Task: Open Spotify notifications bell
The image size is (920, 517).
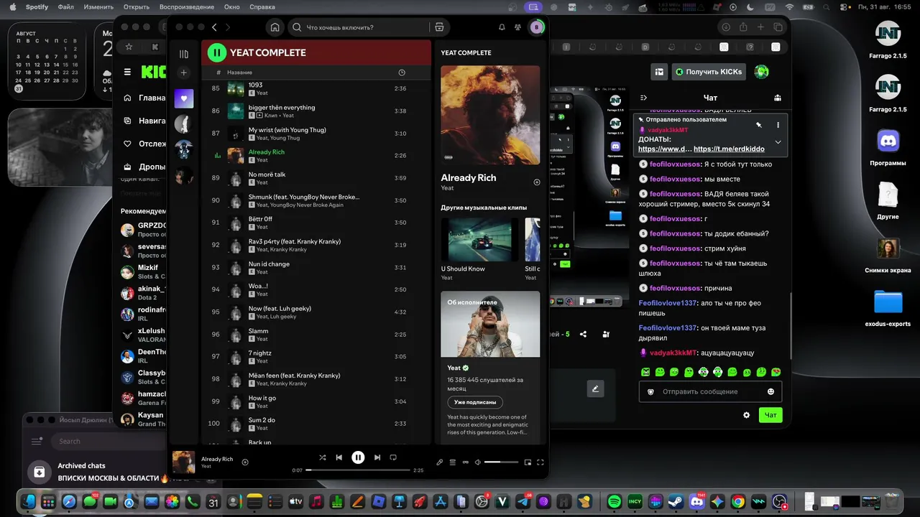Action: [502, 27]
